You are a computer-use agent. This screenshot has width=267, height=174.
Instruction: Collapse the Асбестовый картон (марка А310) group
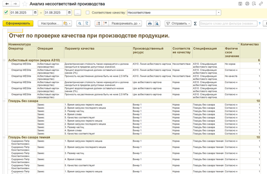click(x=4, y=60)
